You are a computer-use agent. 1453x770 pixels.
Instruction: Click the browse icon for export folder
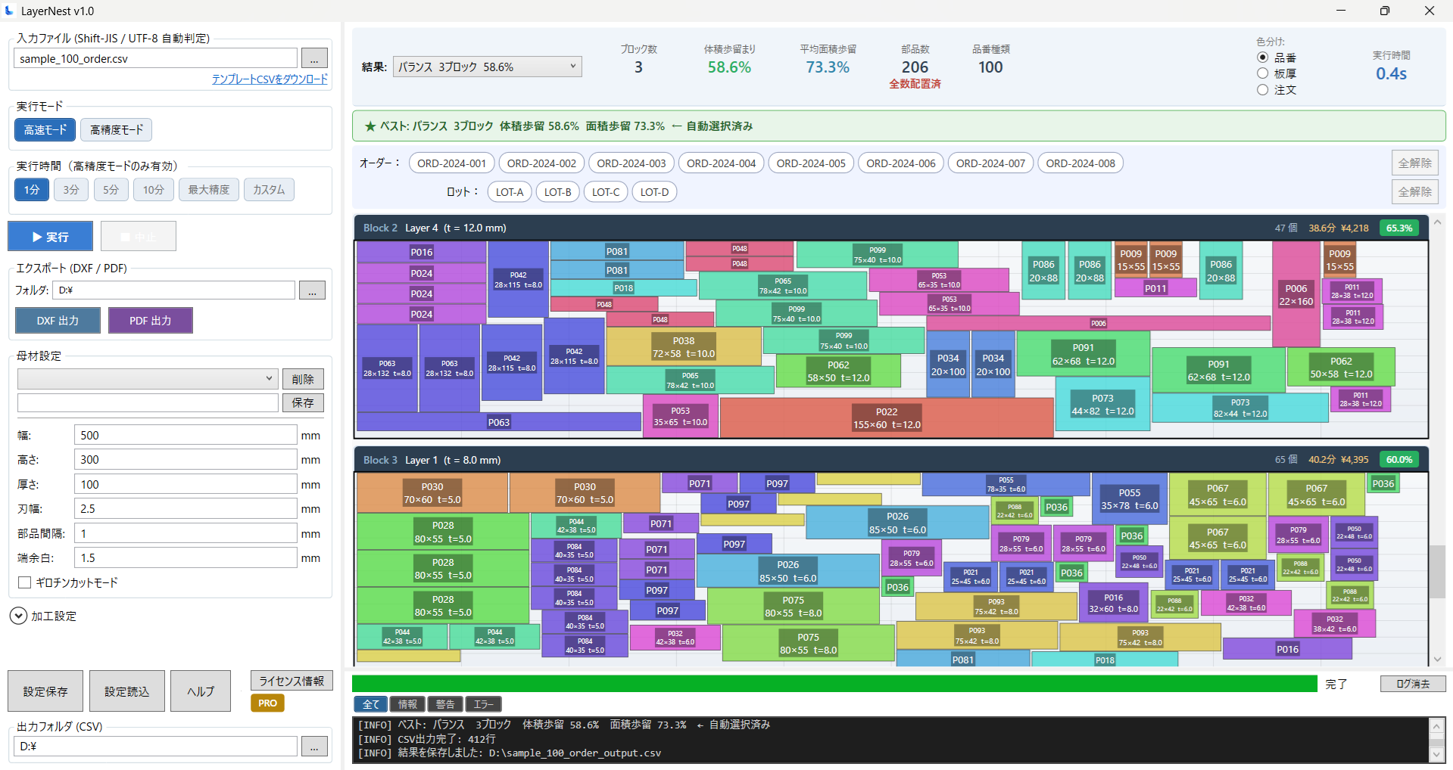pyautogui.click(x=312, y=290)
